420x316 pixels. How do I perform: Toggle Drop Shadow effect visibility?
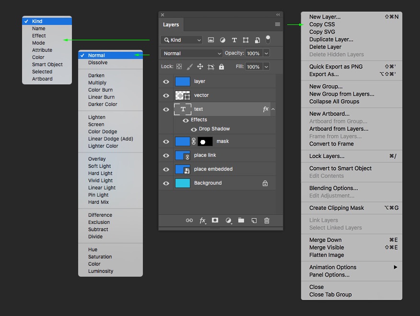coord(194,129)
